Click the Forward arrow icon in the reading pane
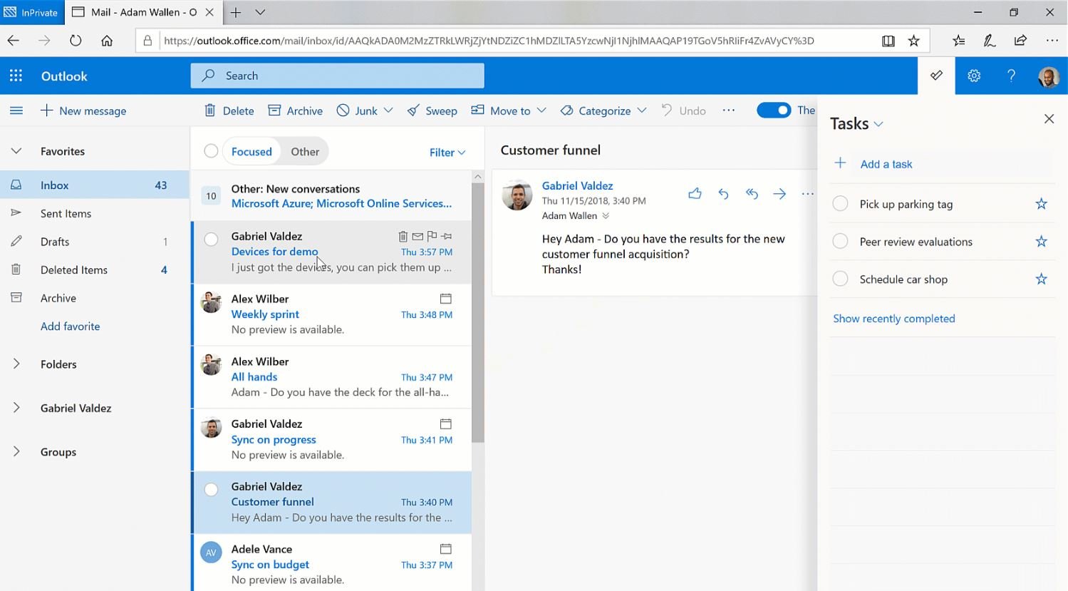Viewport: 1068px width, 591px height. click(779, 193)
